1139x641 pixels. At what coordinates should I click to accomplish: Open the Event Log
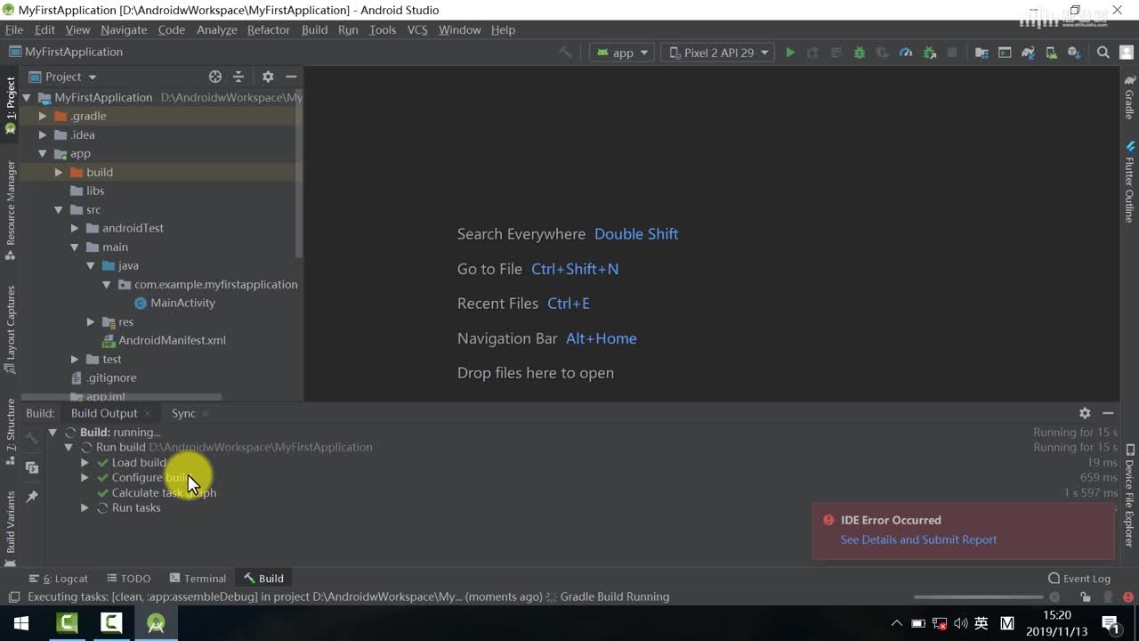(1079, 579)
